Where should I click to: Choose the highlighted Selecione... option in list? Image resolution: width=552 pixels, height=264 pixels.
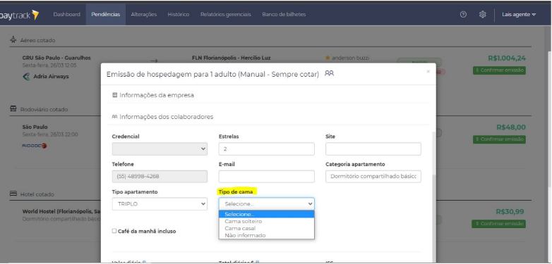[267, 214]
